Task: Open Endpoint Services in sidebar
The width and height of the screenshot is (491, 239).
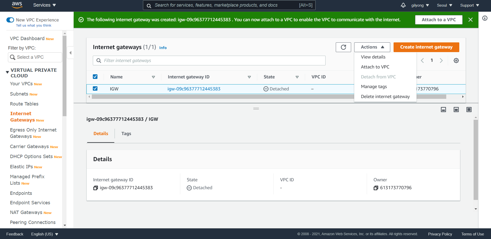Action: [x=30, y=203]
